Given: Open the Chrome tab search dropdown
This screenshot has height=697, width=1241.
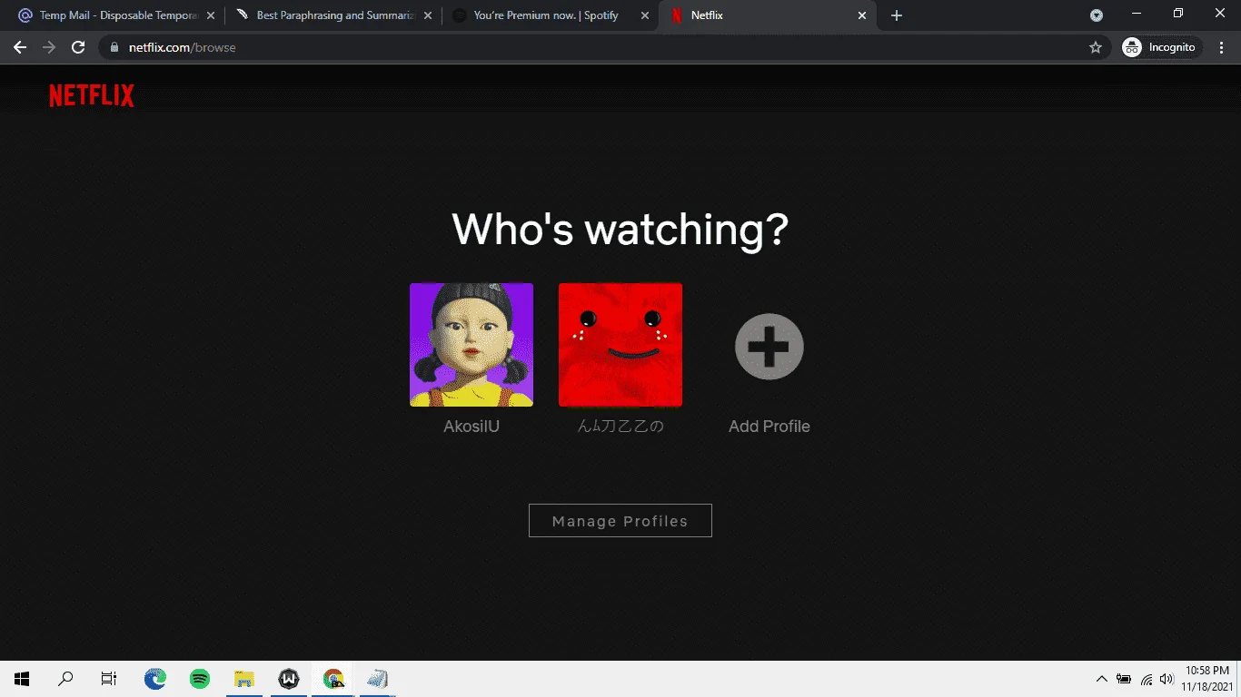Looking at the screenshot, I should pos(1097,15).
